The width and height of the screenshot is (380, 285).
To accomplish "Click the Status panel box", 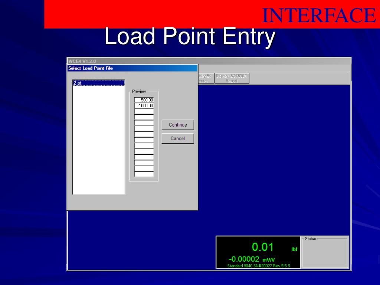I will pyautogui.click(x=325, y=252).
